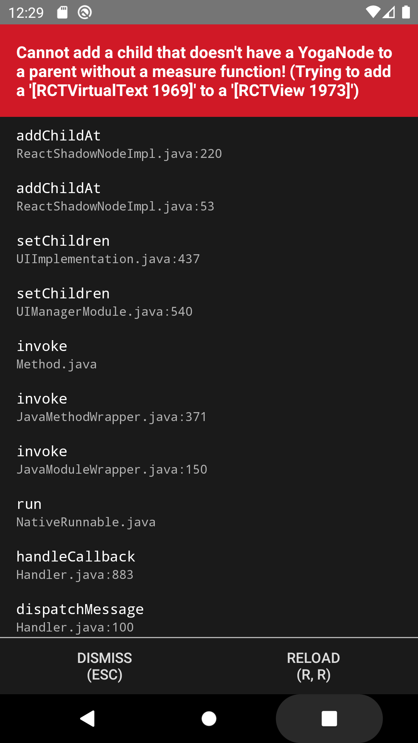This screenshot has height=743, width=418.
Task: Tap the red YogaNode error message banner
Action: point(209,71)
